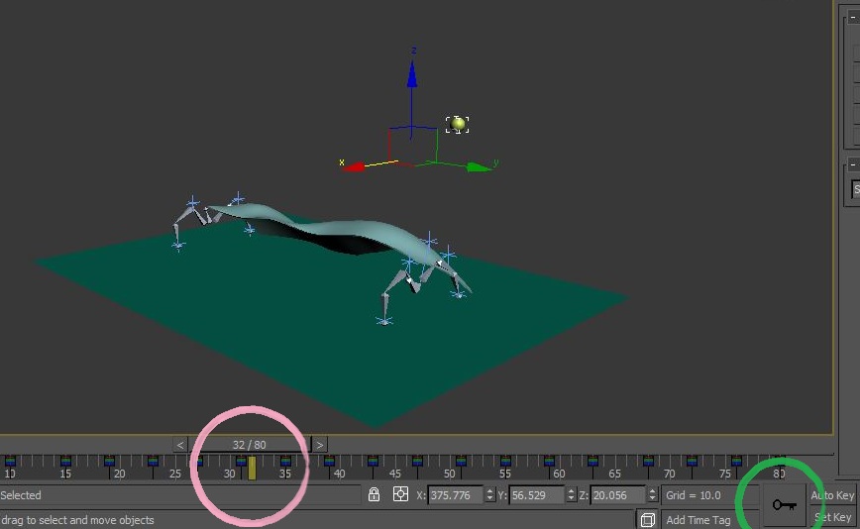
Task: Click Add Time Tag in status bar
Action: [698, 520]
